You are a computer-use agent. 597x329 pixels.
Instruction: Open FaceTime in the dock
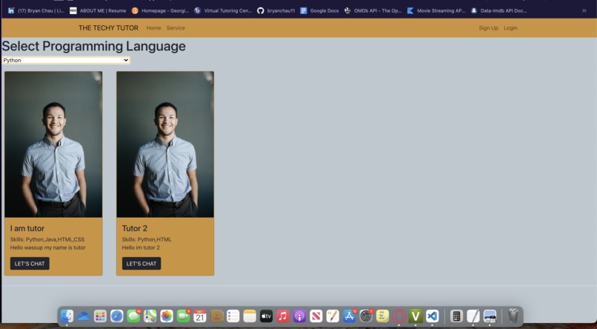[183, 316]
